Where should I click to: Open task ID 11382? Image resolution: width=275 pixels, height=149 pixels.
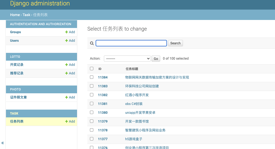tap(103, 95)
